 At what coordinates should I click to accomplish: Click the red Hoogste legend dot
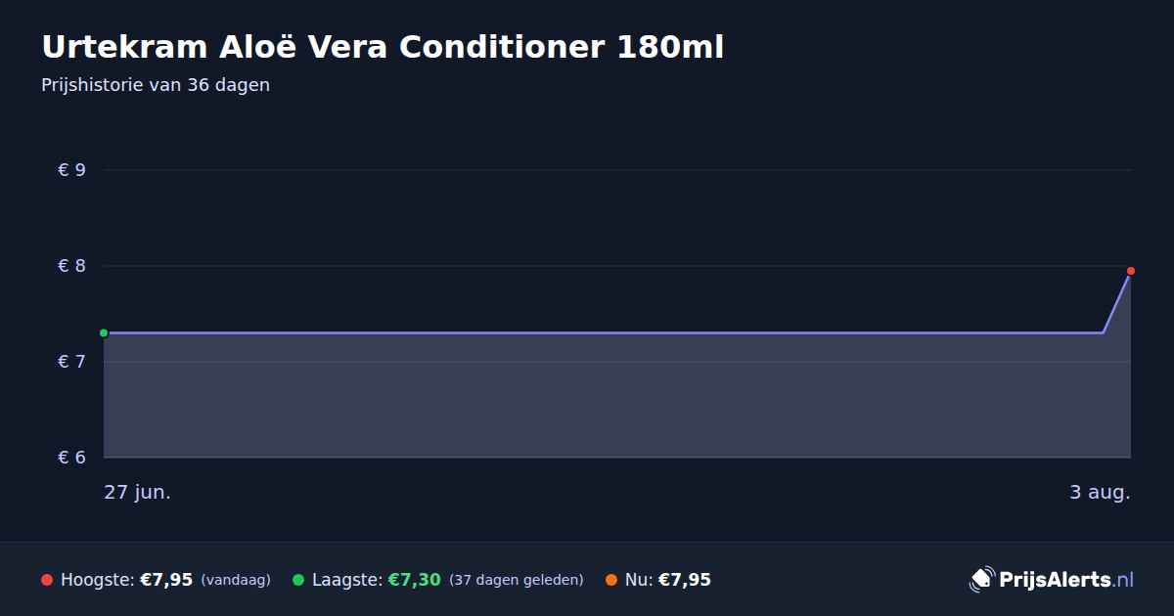47,580
